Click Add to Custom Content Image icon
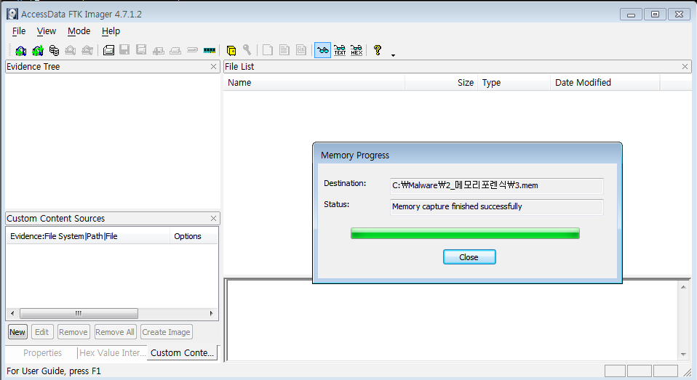This screenshot has height=380, width=697. point(159,50)
